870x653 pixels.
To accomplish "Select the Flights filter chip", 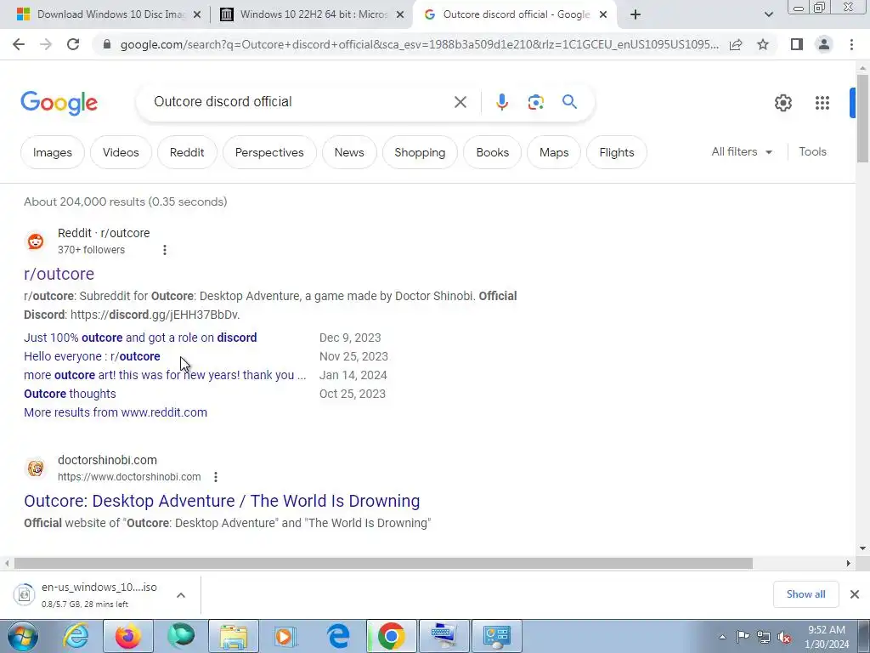I will tap(617, 152).
